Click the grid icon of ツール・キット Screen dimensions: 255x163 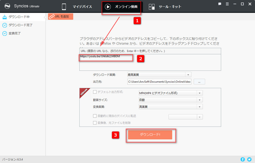[152, 7]
